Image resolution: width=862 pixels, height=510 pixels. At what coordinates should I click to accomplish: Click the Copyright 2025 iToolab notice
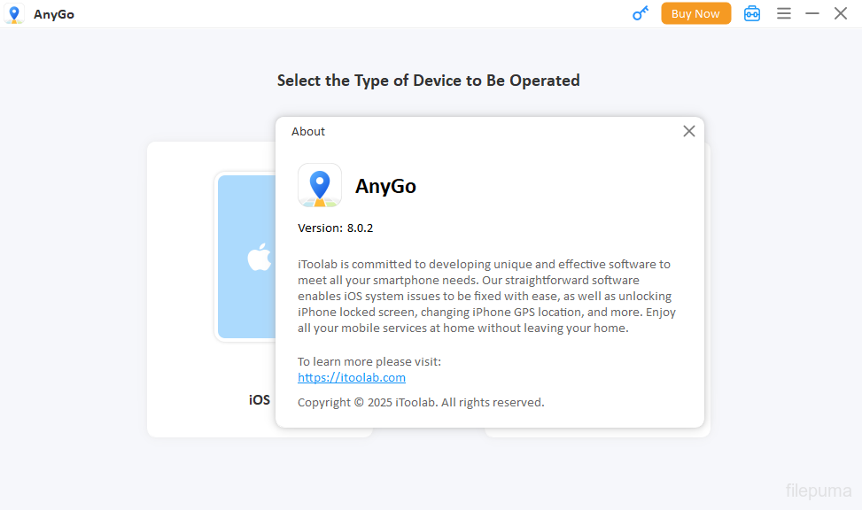point(421,402)
